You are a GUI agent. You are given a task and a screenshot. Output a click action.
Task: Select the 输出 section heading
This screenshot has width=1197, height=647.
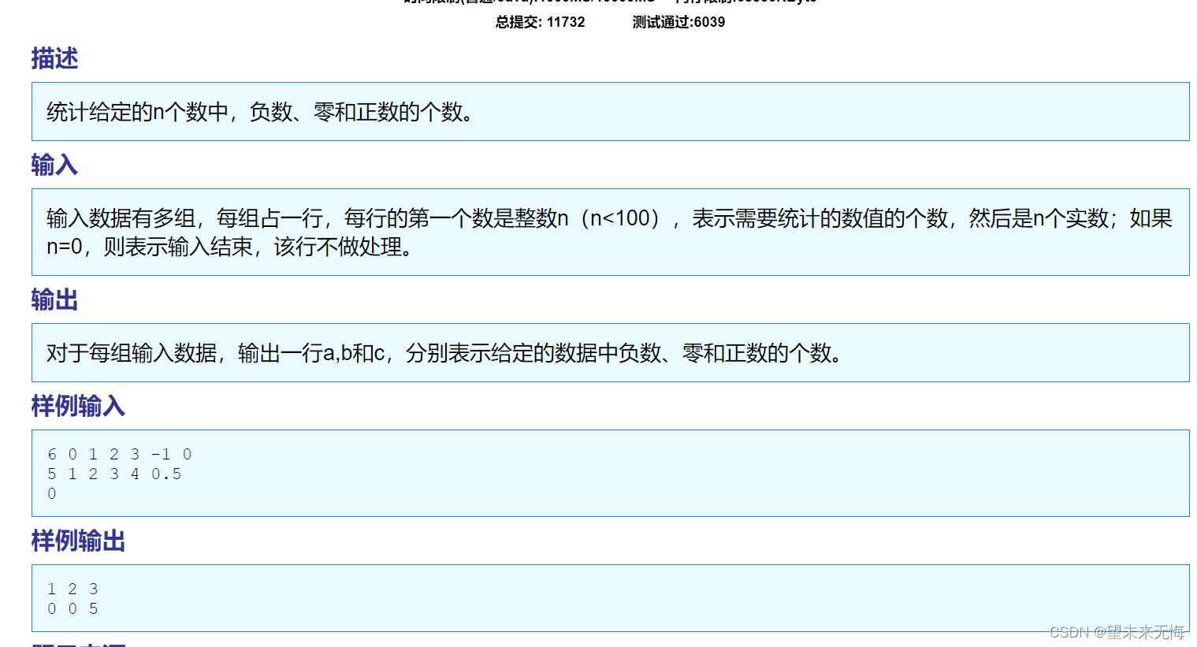click(x=53, y=300)
